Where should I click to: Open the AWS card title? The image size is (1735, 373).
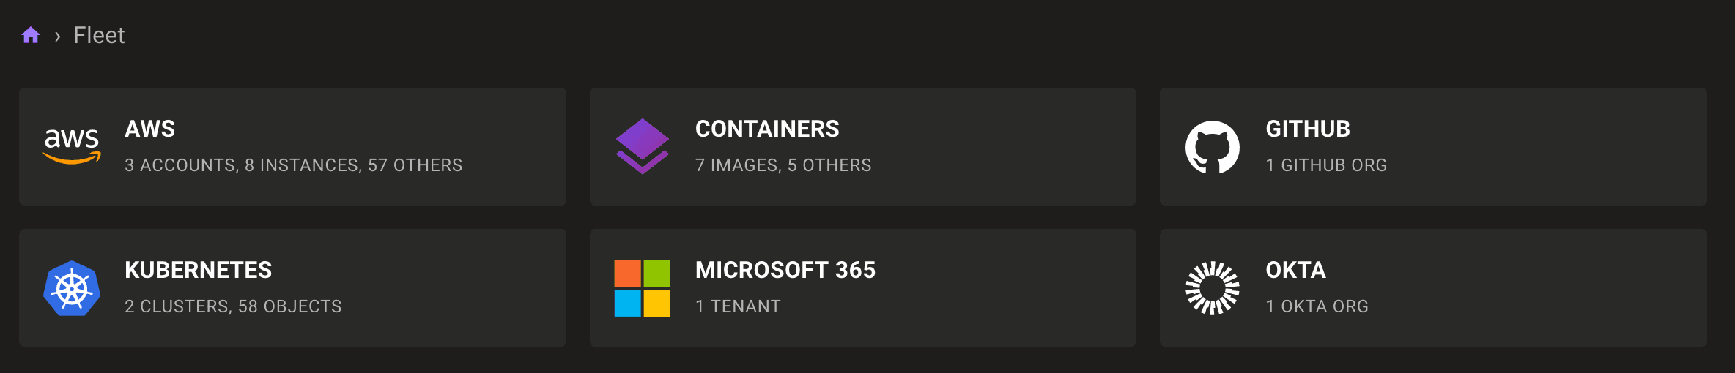tap(150, 129)
